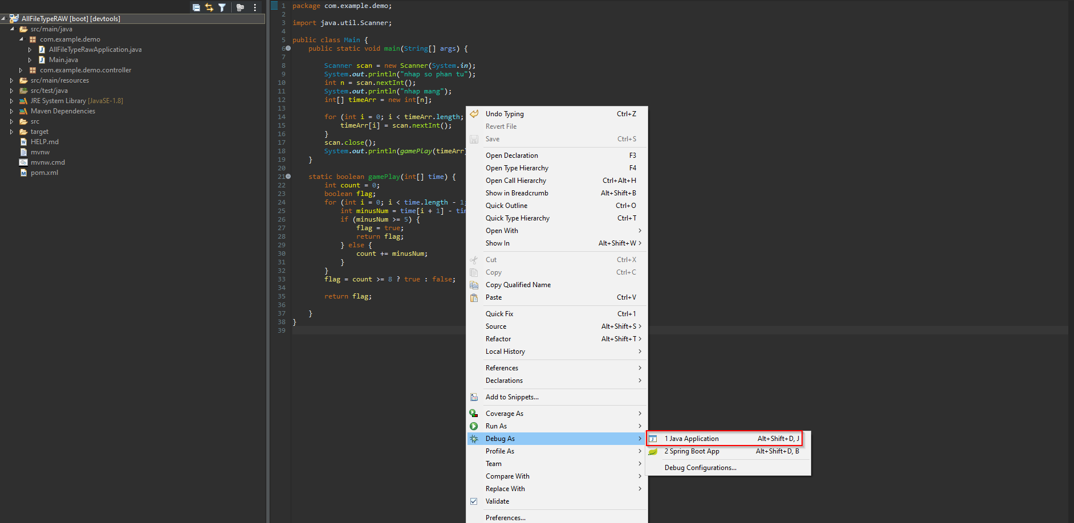Click the Coverage As icon
This screenshot has height=523, width=1074.
pos(474,413)
